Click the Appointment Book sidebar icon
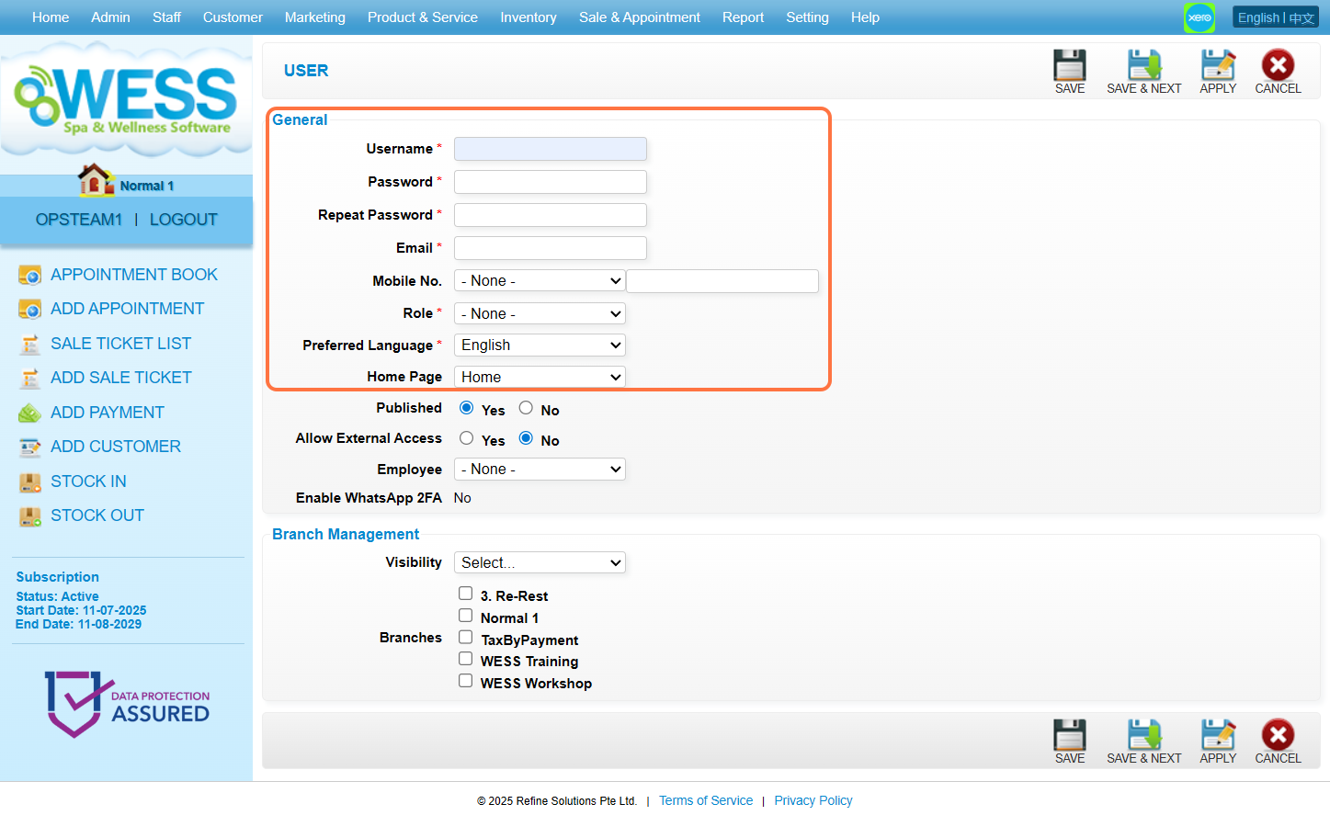The image size is (1330, 838). click(x=30, y=275)
